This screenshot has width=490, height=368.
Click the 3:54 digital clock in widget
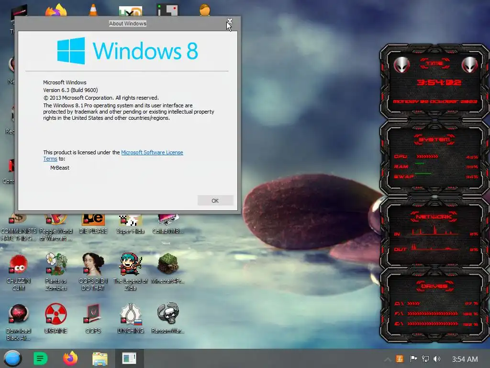[439, 82]
